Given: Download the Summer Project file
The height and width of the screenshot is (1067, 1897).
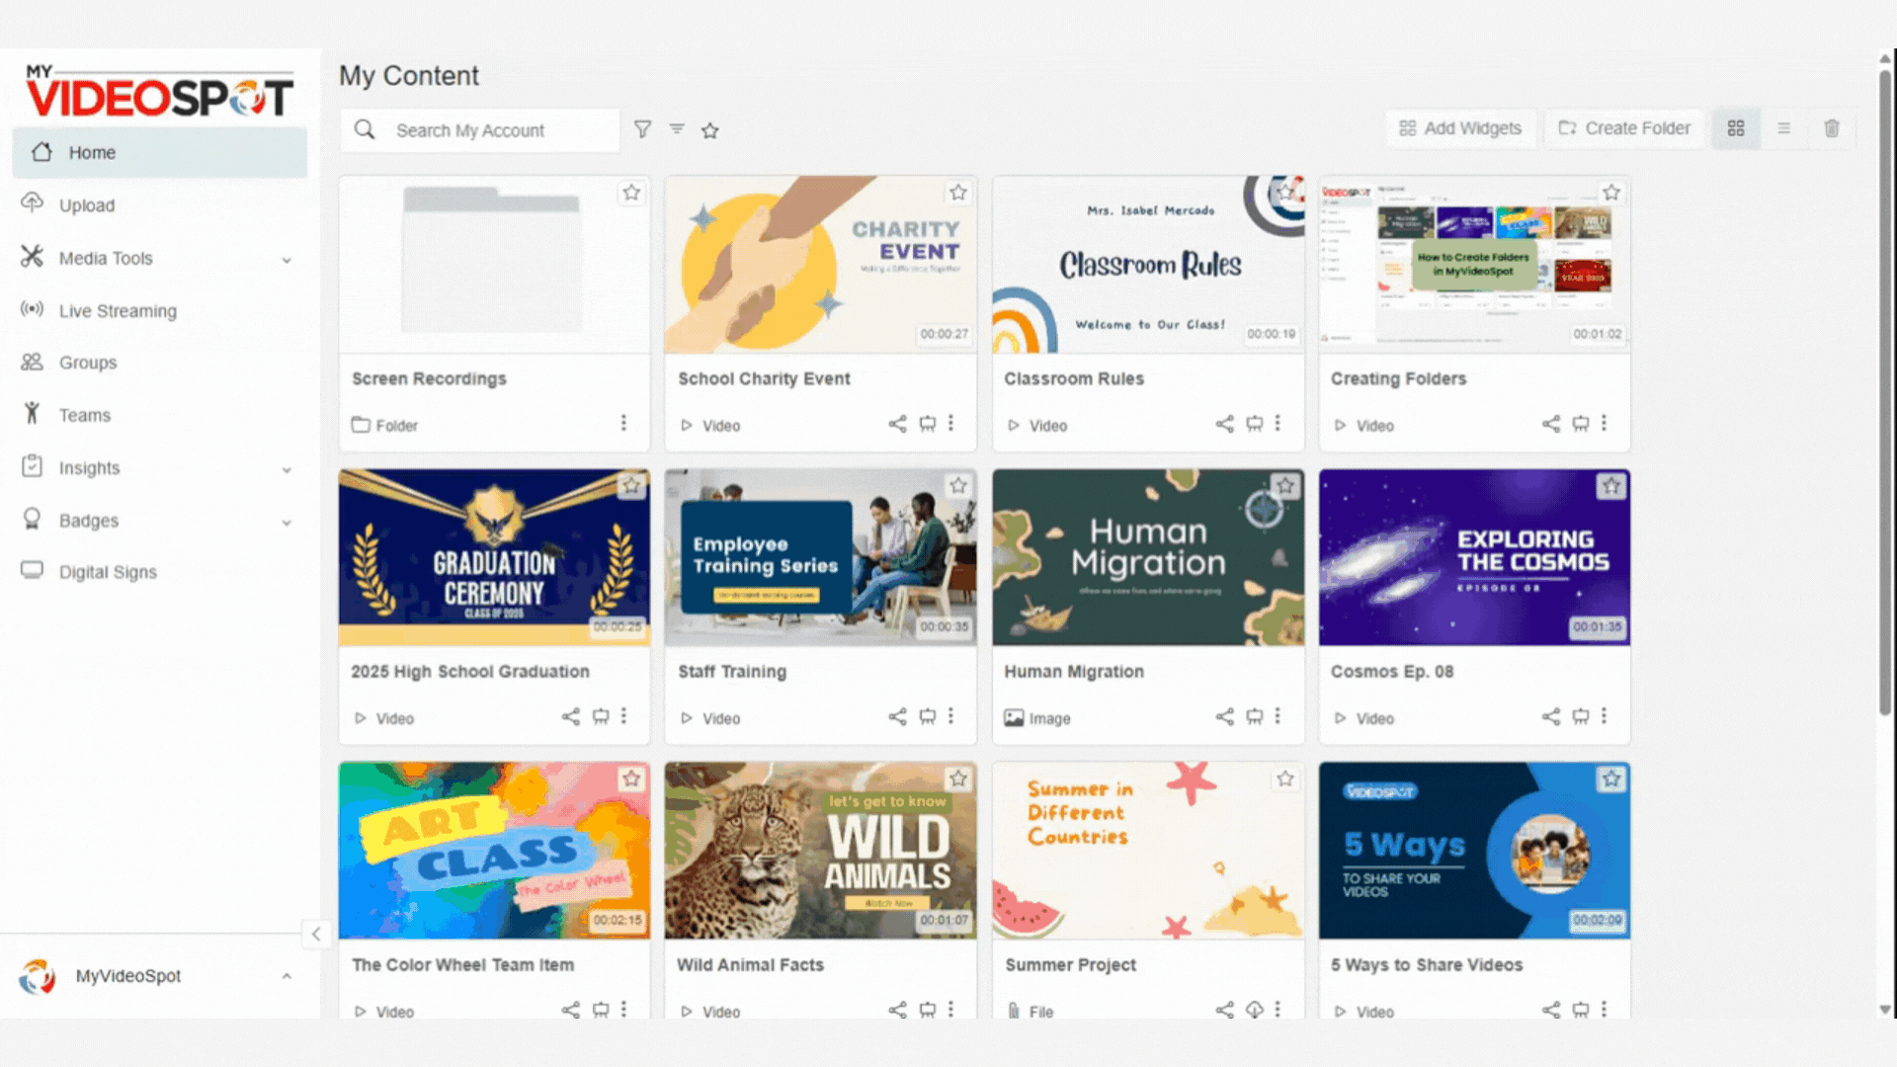Looking at the screenshot, I should pyautogui.click(x=1254, y=1010).
